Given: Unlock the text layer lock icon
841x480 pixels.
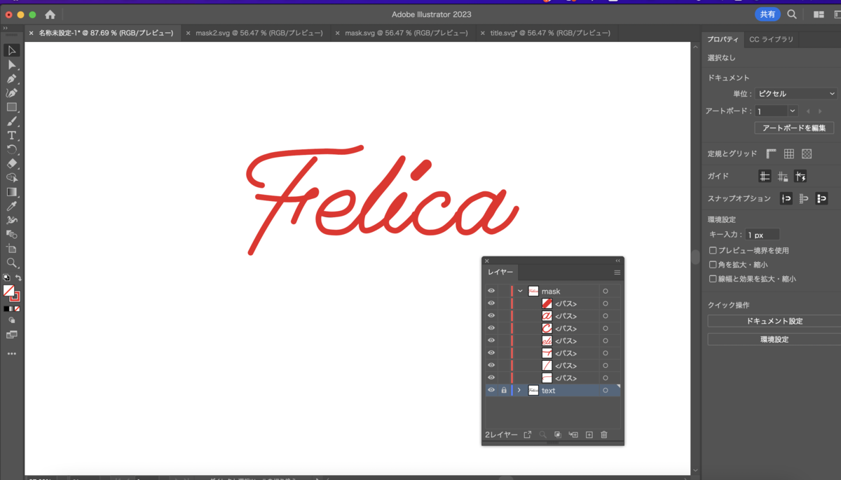Looking at the screenshot, I should [504, 390].
